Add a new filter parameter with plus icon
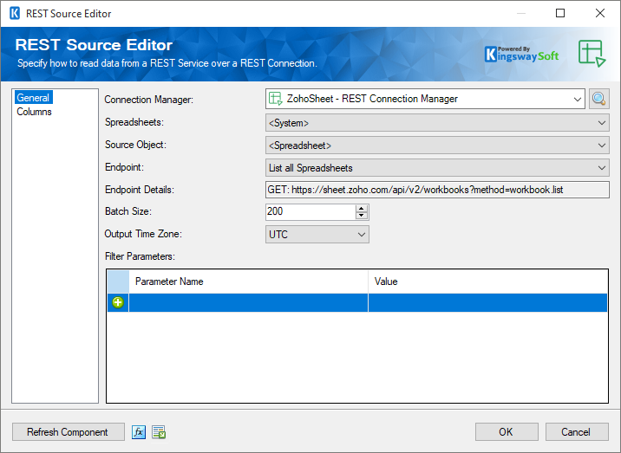The height and width of the screenshot is (453, 621). (x=118, y=302)
